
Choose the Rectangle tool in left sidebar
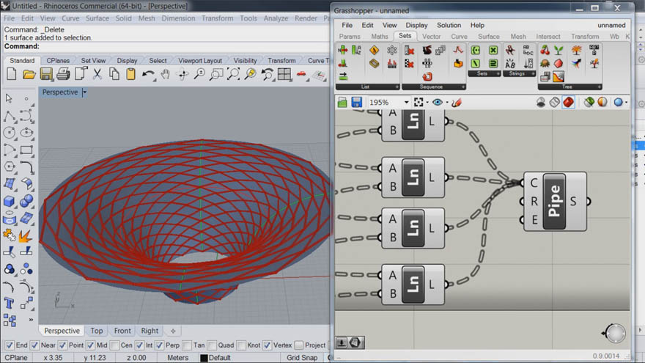pos(26,150)
